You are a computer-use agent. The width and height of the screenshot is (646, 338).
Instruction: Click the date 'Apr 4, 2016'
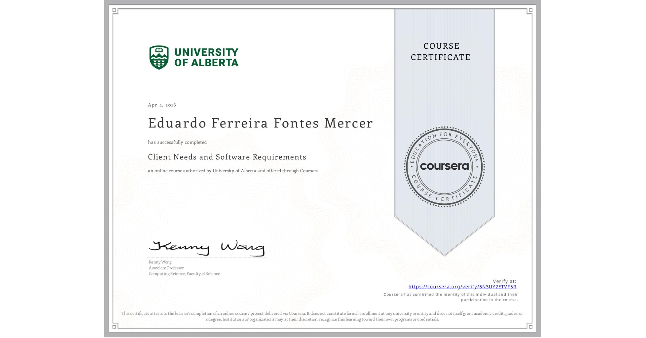click(x=162, y=105)
